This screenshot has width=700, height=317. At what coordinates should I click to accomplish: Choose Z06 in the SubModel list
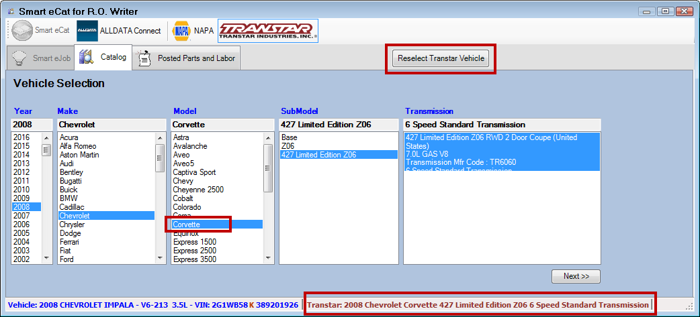(x=288, y=146)
